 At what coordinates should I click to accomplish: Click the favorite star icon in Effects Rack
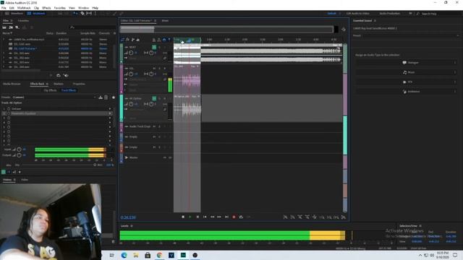coord(114,97)
